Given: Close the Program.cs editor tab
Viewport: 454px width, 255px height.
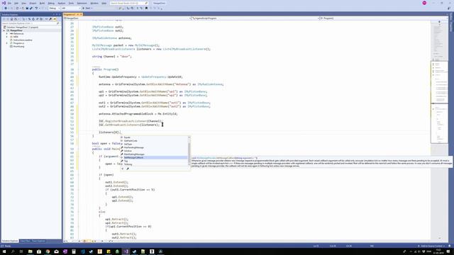Looking at the screenshot, I should tap(81, 14).
